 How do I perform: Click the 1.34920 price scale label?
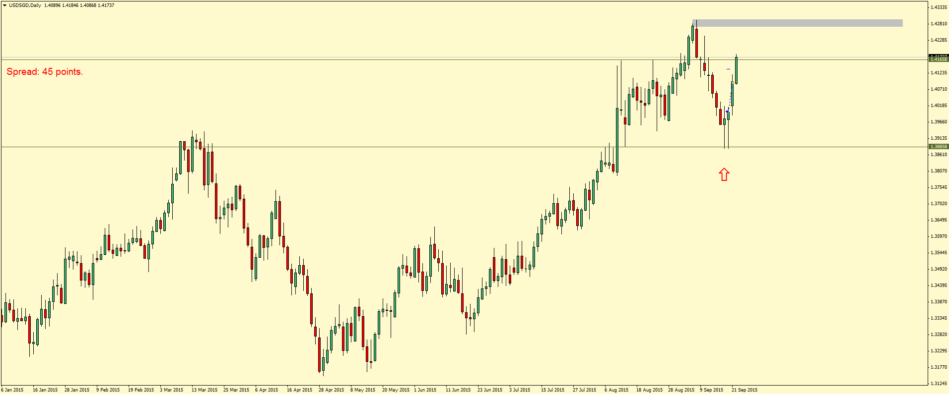click(939, 269)
